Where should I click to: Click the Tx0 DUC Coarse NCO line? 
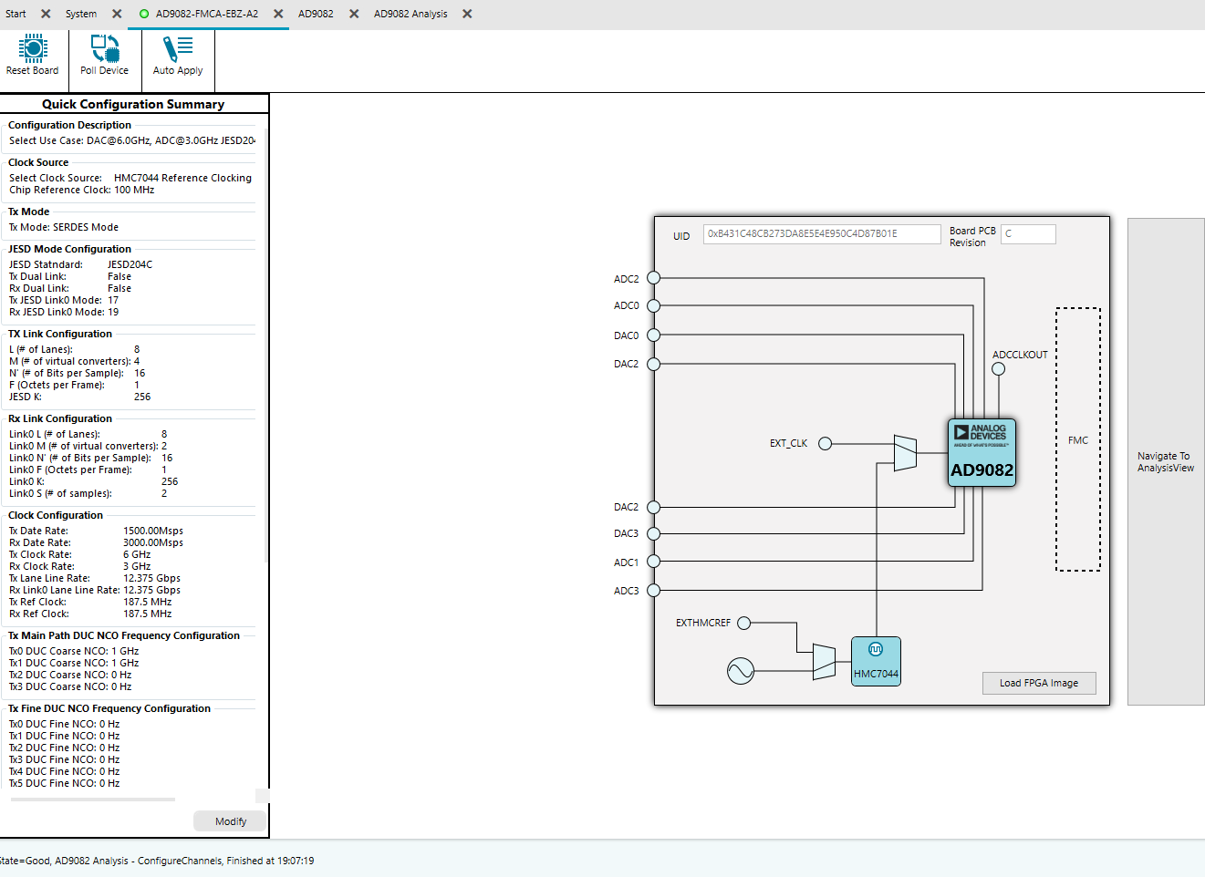(74, 651)
